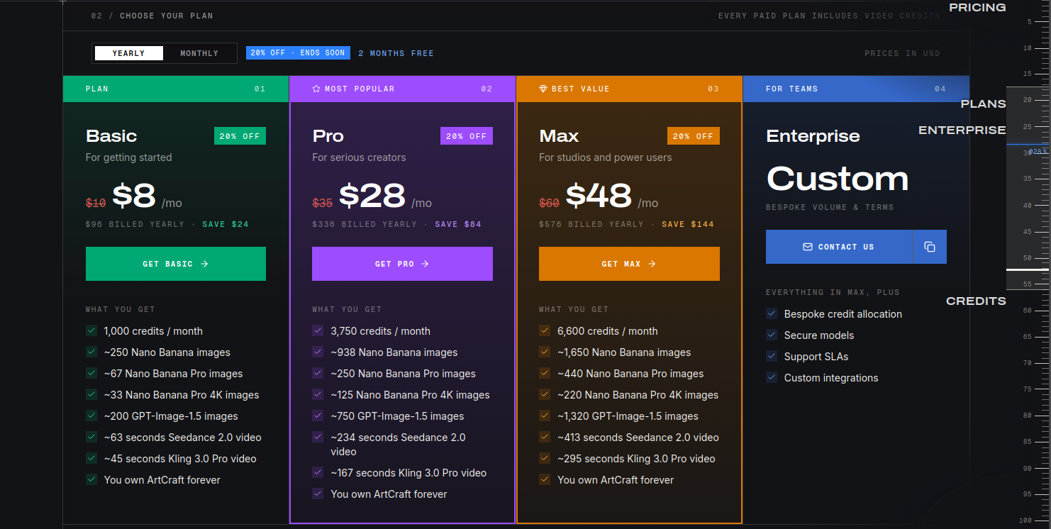Click checkbox beside Bespoke credit allocation

pos(772,313)
